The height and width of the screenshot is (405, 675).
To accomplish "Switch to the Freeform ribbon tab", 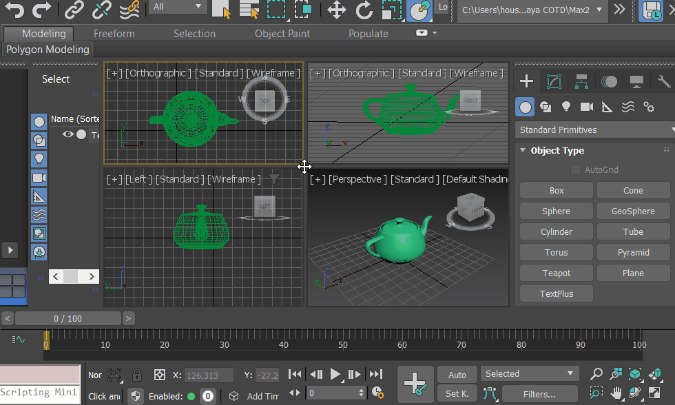I will (x=114, y=34).
